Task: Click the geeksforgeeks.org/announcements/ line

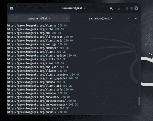Action: point(42,105)
